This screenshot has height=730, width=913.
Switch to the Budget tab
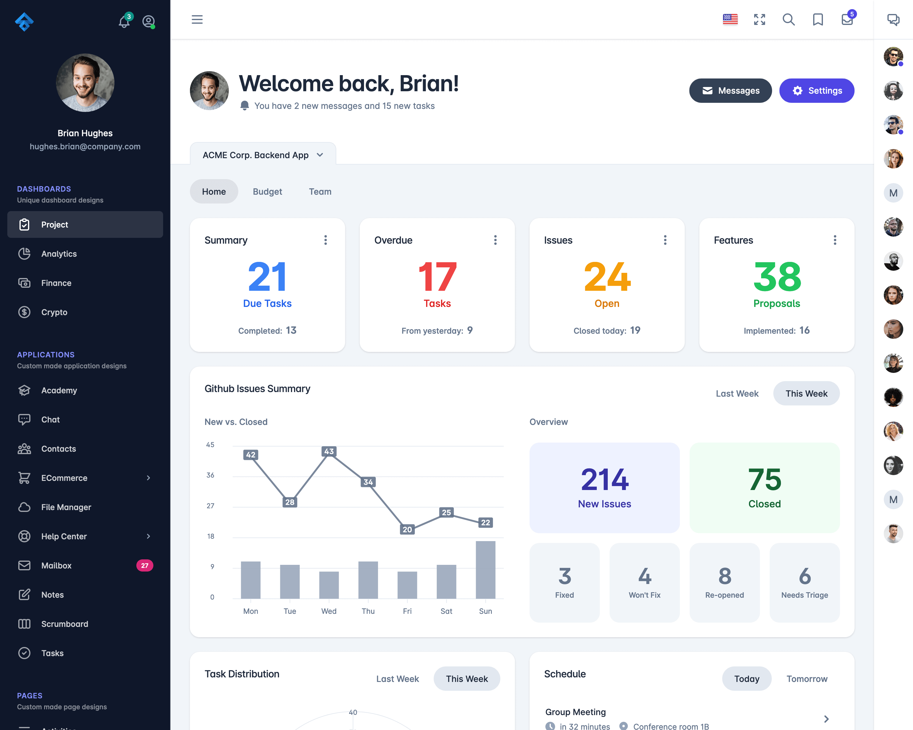point(267,191)
